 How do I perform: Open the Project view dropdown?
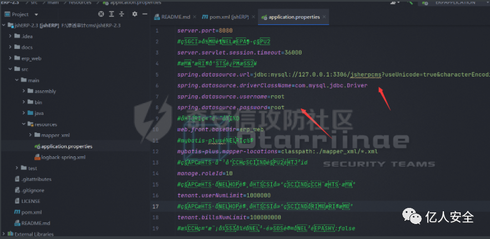(36, 14)
